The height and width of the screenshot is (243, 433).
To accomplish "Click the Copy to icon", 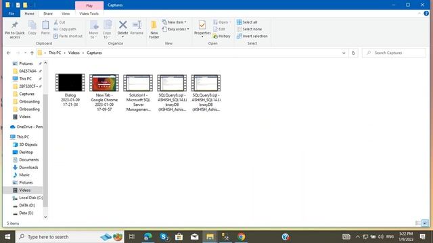I will pyautogui.click(x=107, y=26).
